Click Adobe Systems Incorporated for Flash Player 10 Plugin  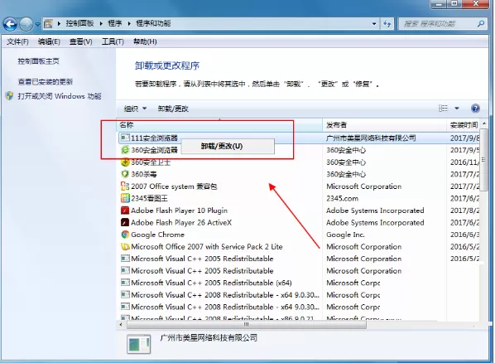[375, 211]
